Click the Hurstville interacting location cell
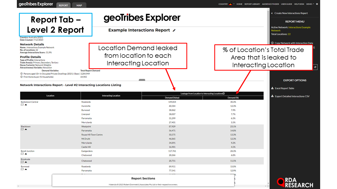The width and height of the screenshot is (337, 189). click(x=86, y=106)
